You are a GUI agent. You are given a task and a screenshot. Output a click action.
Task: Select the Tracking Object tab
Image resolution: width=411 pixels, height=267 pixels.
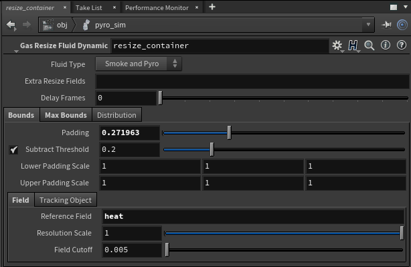coord(66,200)
